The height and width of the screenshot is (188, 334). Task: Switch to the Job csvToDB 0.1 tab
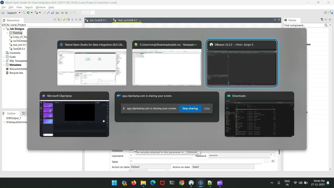tap(127, 20)
